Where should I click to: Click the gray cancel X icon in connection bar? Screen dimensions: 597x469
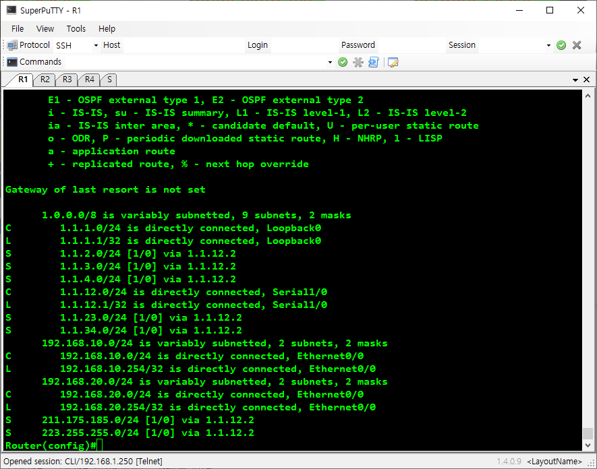tap(577, 45)
